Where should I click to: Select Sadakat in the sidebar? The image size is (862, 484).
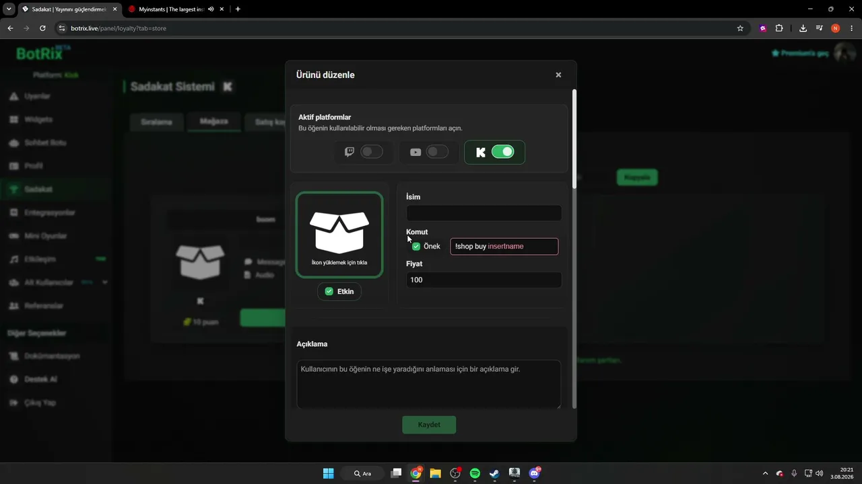tap(38, 190)
